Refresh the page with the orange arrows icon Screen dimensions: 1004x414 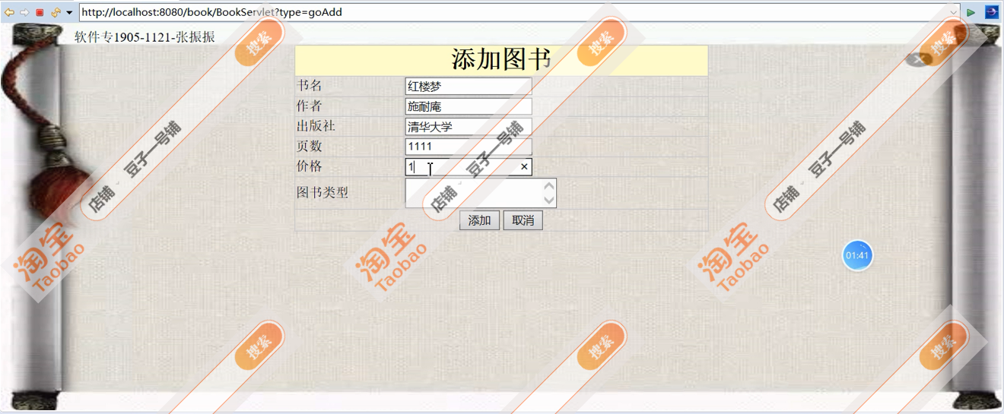56,12
